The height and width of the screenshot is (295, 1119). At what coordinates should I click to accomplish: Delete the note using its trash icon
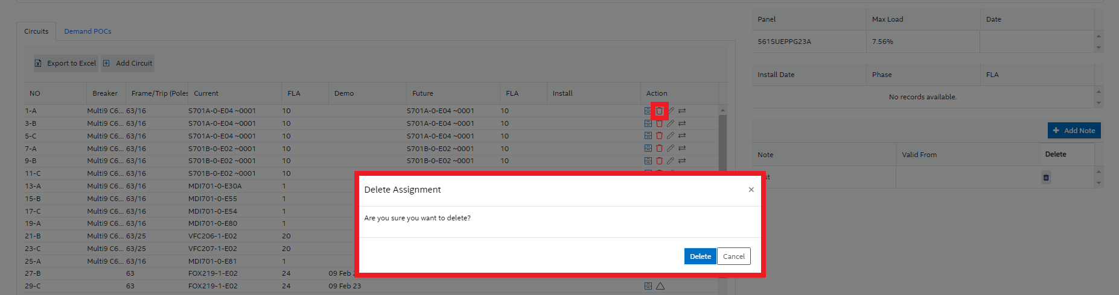coord(1045,178)
